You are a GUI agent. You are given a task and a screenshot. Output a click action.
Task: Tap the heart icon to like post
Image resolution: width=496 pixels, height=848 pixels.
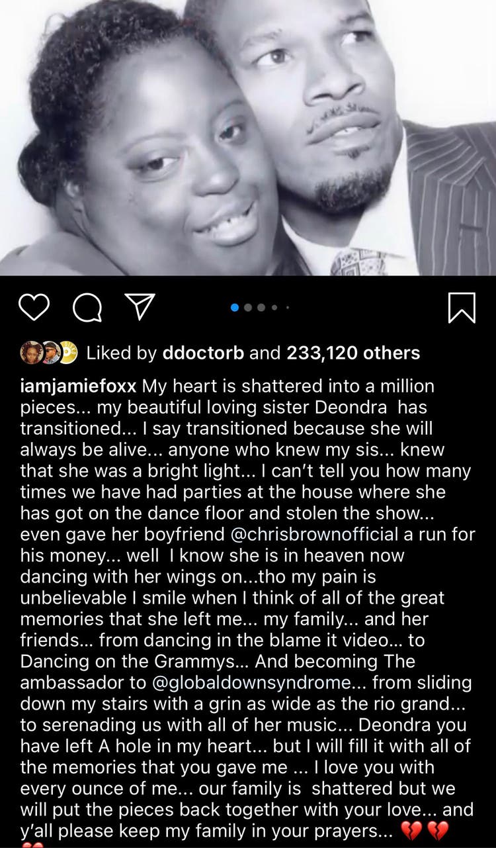pos(34,308)
